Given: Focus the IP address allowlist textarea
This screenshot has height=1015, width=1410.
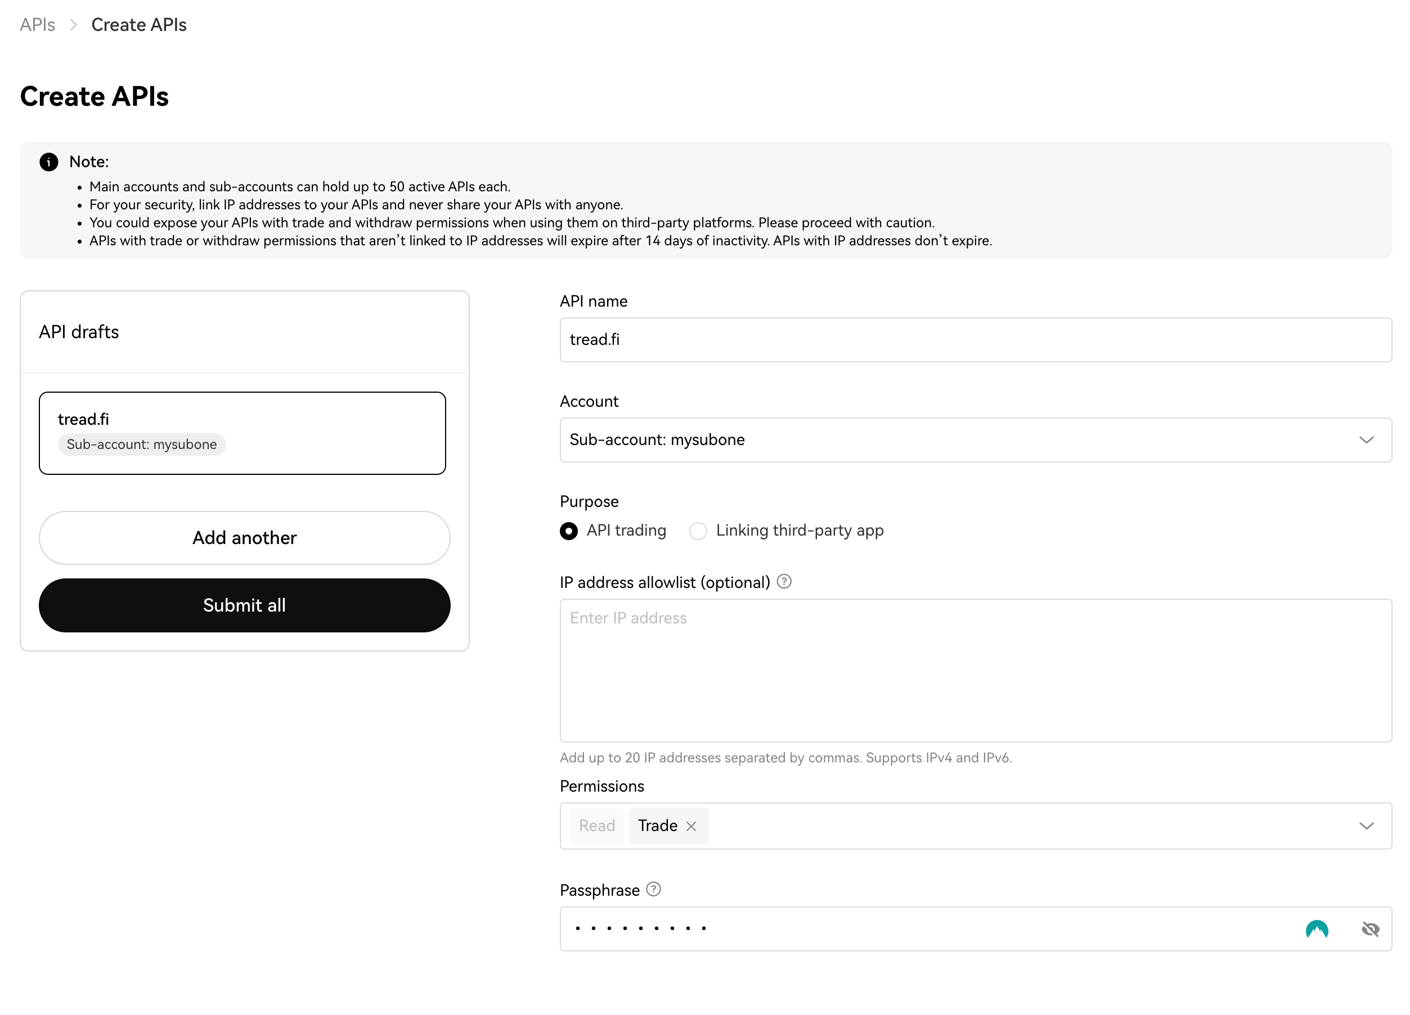Looking at the screenshot, I should 975,670.
